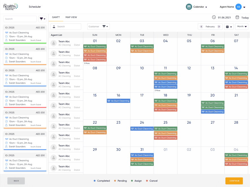Viewport: 250px width, 187px height.
Task: Click the KB agent avatar
Action: [238, 7]
